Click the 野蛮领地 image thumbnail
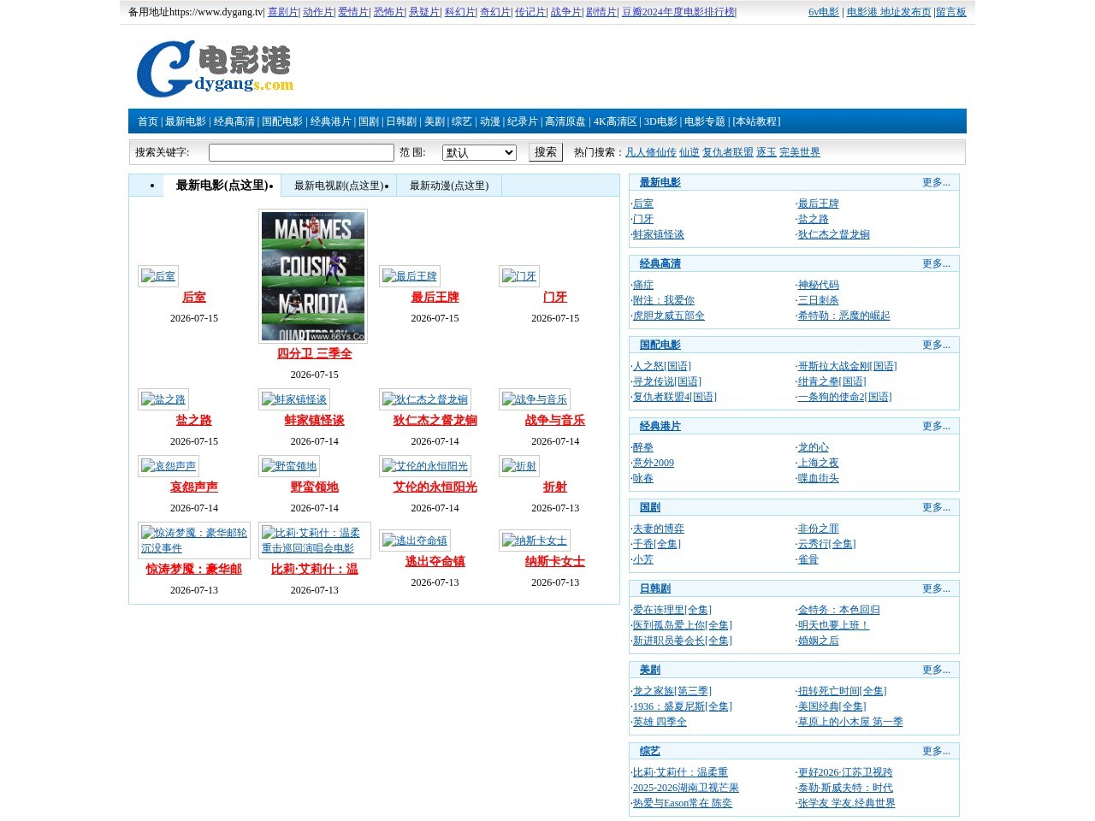Viewport: 1095px width, 821px height. click(x=289, y=466)
